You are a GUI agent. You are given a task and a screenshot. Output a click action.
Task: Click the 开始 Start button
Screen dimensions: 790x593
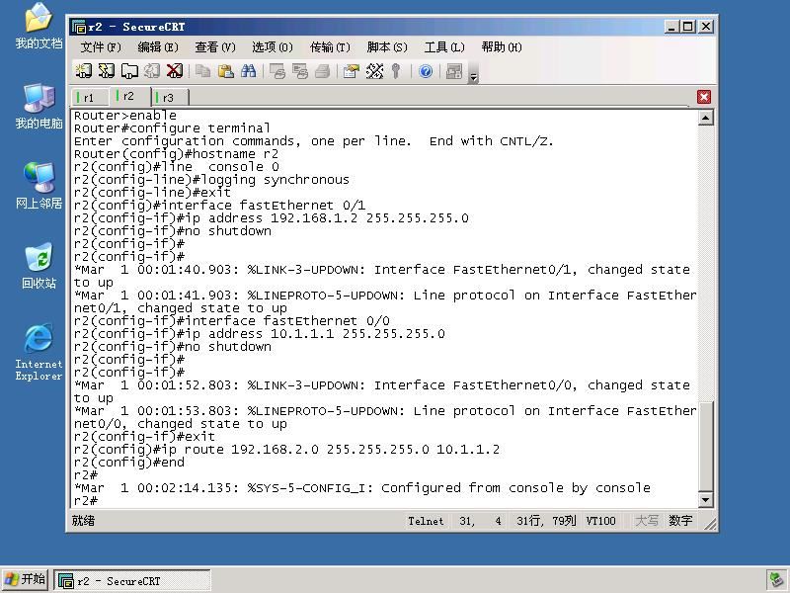pyautogui.click(x=27, y=579)
